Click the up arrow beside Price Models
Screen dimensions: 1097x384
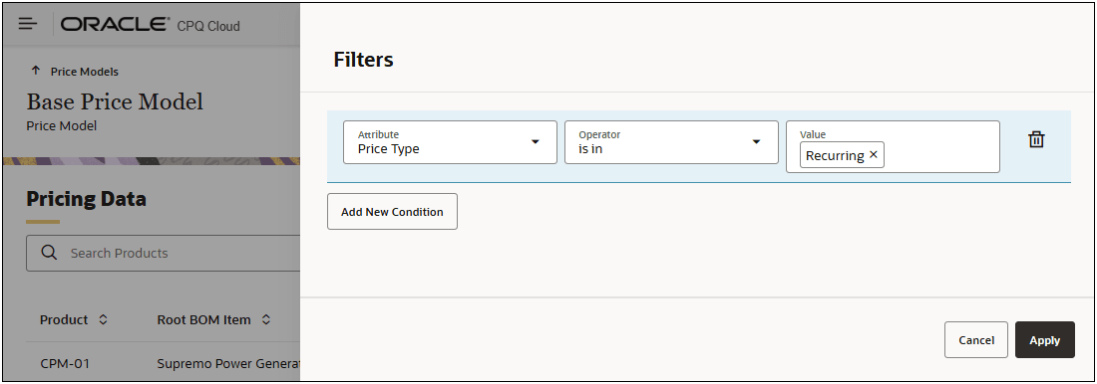click(x=36, y=72)
